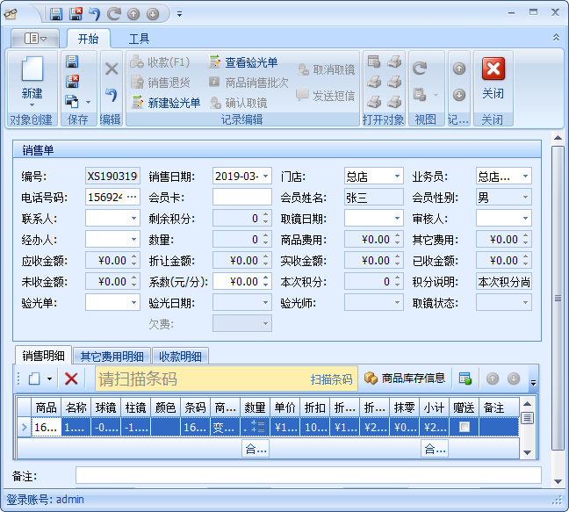Open 商品库存信息 inventory info
569x512 pixels.
click(x=405, y=379)
